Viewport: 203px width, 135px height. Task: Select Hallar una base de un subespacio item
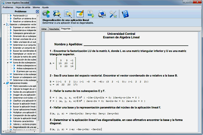[x=25, y=42]
